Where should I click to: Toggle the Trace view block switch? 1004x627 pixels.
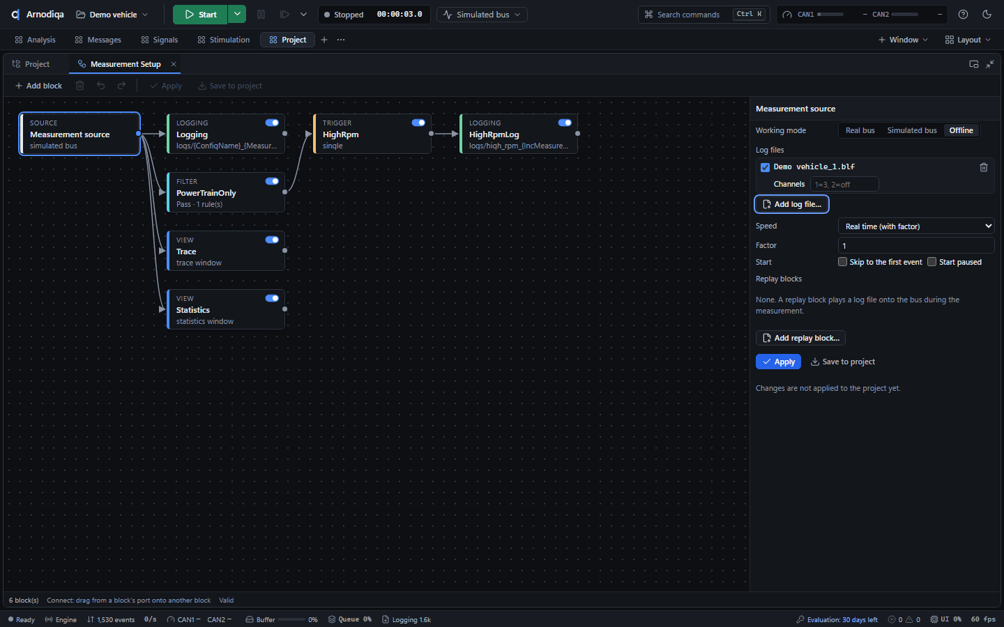click(x=272, y=240)
